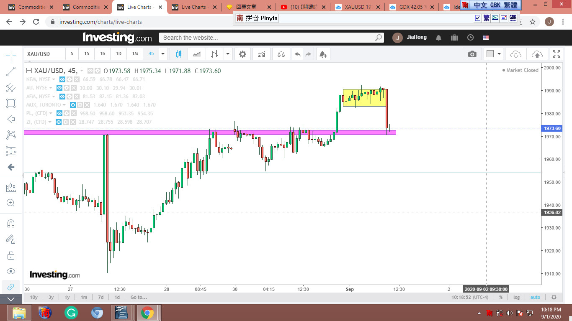
Task: Expand the time interval dropdown arrow
Action: click(163, 54)
